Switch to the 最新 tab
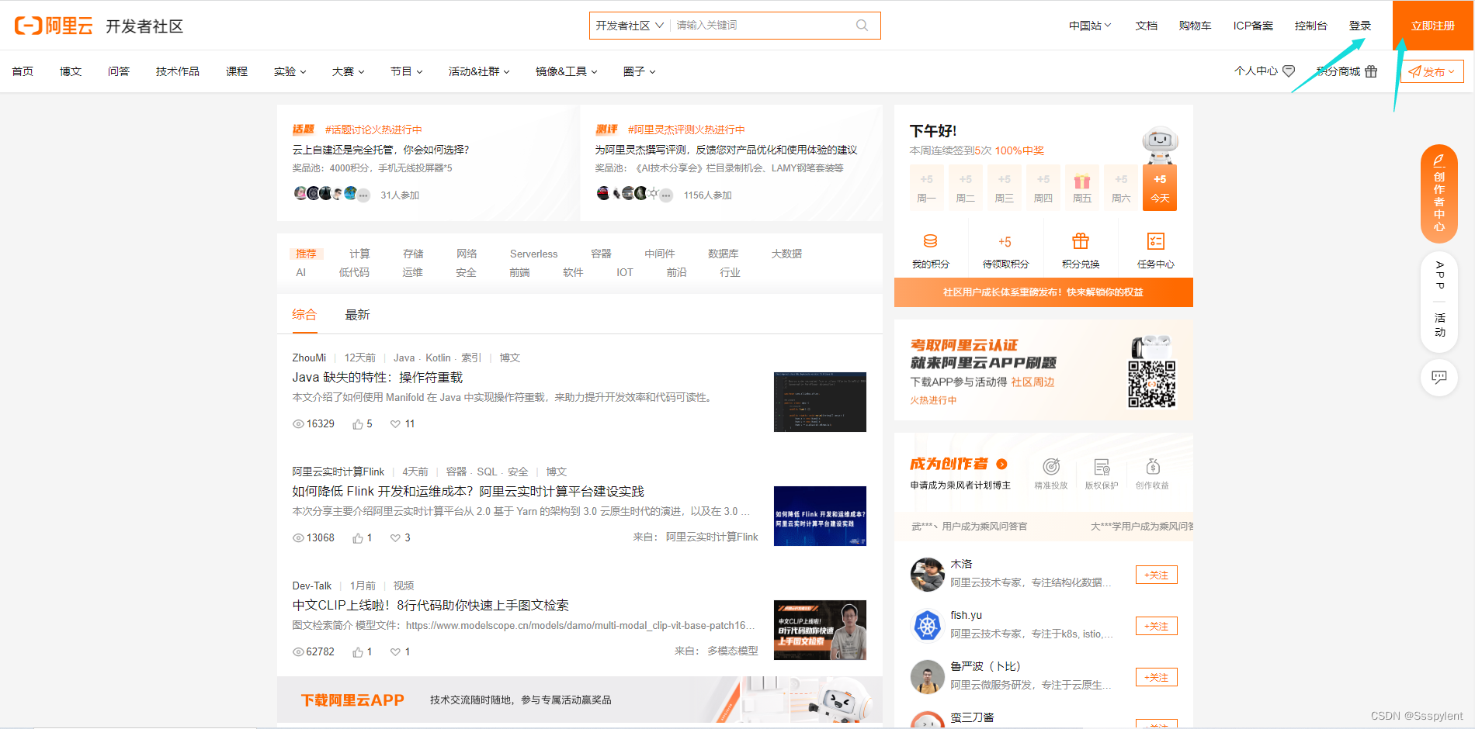 point(357,314)
